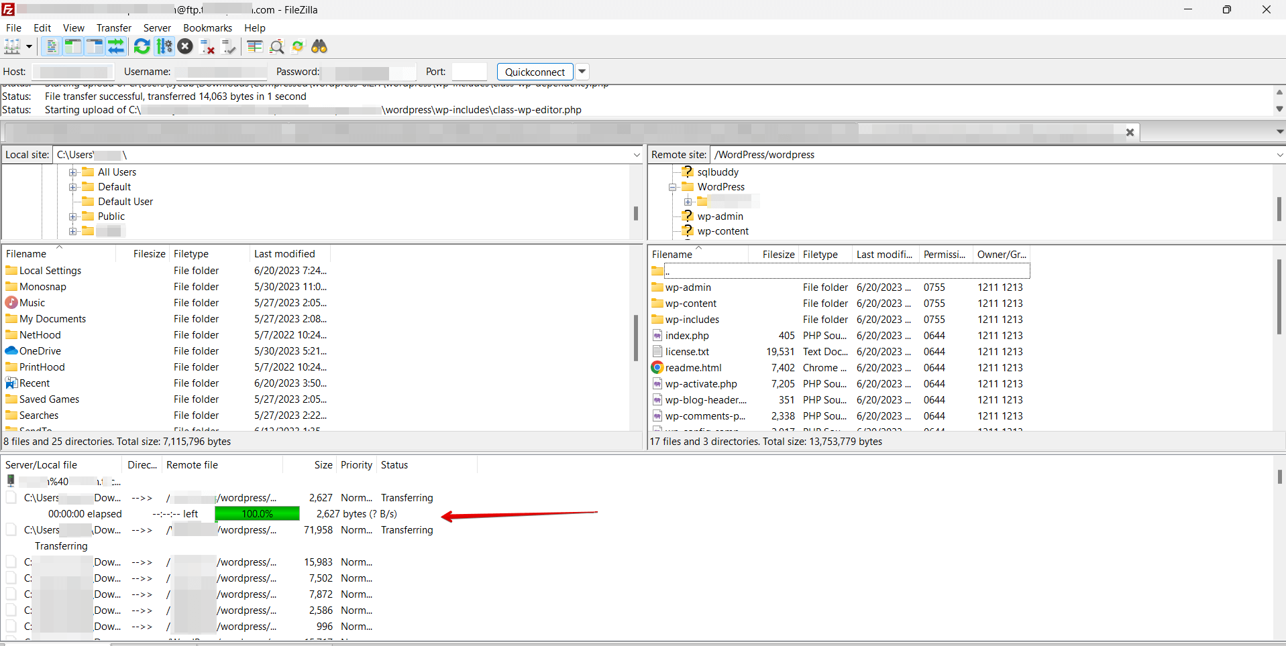
Task: Open the Help menu
Action: pos(255,28)
